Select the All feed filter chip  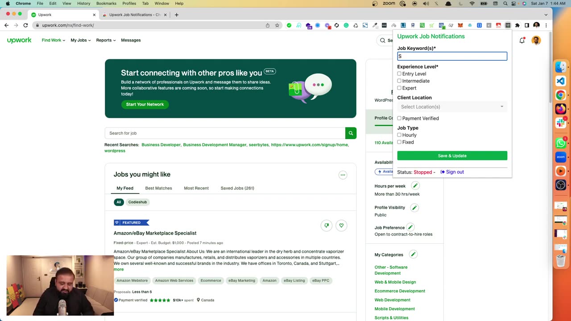119,202
